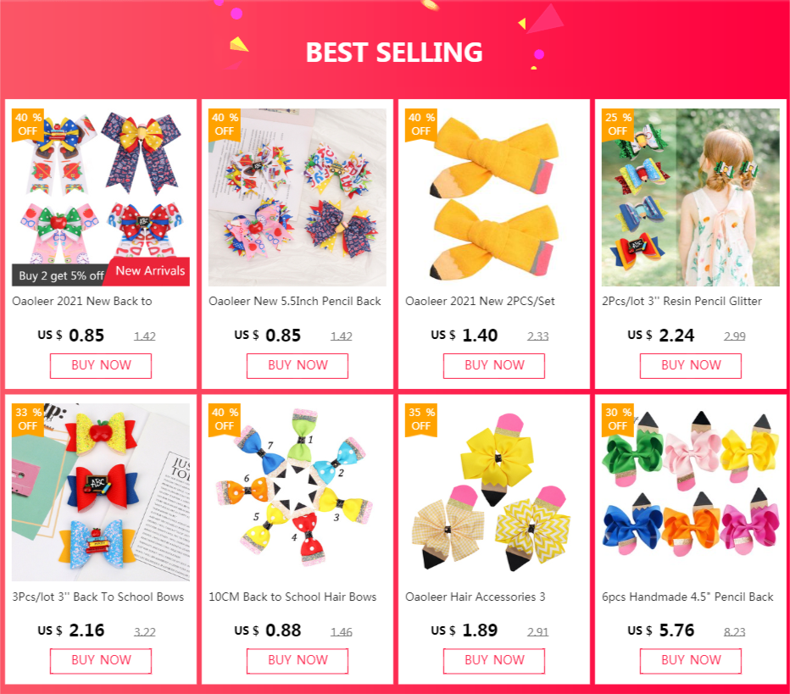Open the six colorful pencil bows image
Screen dimensions: 790x694
pos(691,492)
